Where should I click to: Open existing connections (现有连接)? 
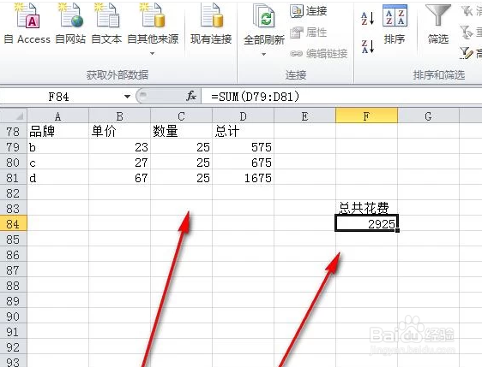pyautogui.click(x=211, y=24)
